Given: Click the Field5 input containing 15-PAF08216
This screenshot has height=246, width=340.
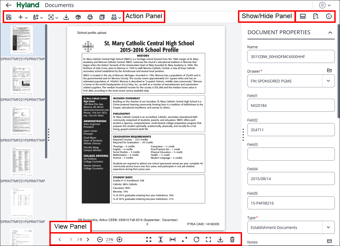Looking at the screenshot, I should click(x=291, y=203).
